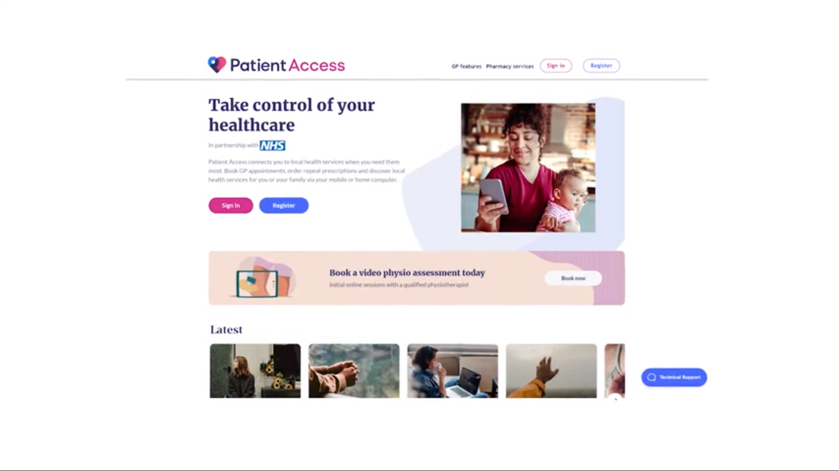Click Sign in button in header
The height and width of the screenshot is (471, 839).
tap(556, 65)
